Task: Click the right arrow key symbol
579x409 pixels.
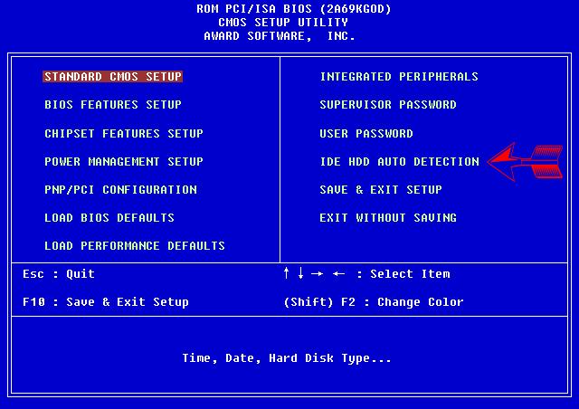Action: (x=318, y=274)
